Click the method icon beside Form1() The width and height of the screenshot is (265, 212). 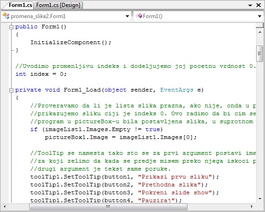coord(139,16)
